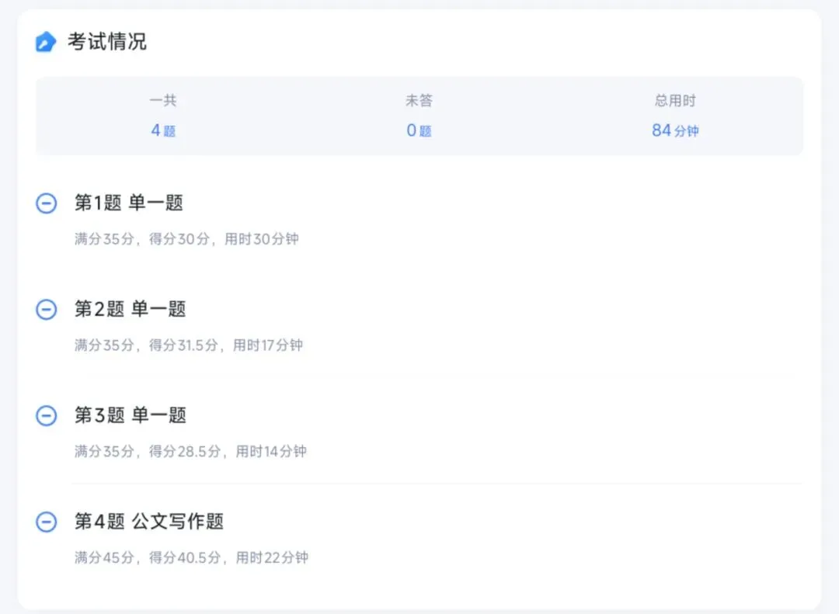Click question 3 score line 得分28.5分
Image resolution: width=839 pixels, height=614 pixels.
(185, 452)
